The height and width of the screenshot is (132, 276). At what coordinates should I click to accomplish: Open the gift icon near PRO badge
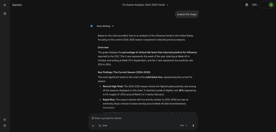click(247, 5)
